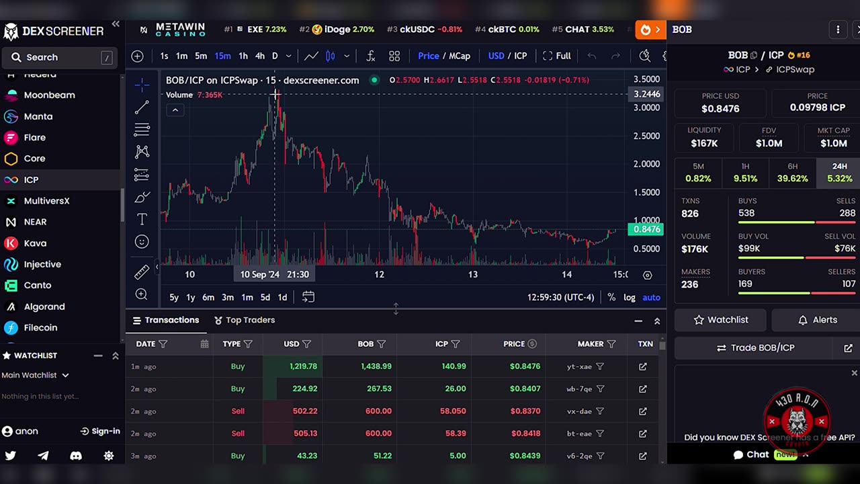The height and width of the screenshot is (484, 860).
Task: Open sidebar settings gear icon
Action: [x=109, y=456]
